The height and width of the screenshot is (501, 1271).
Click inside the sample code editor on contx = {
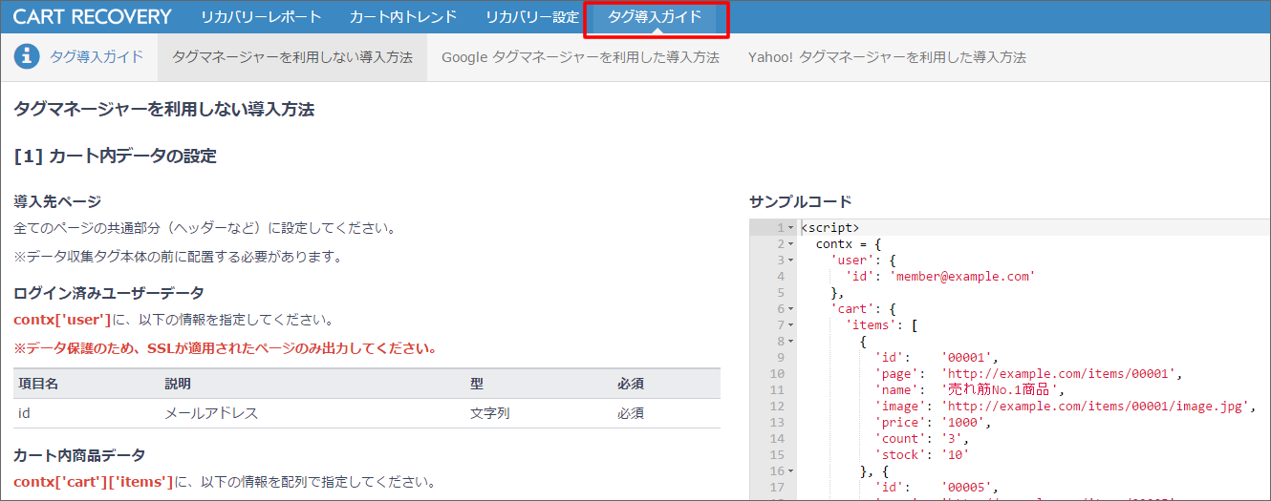(x=850, y=244)
